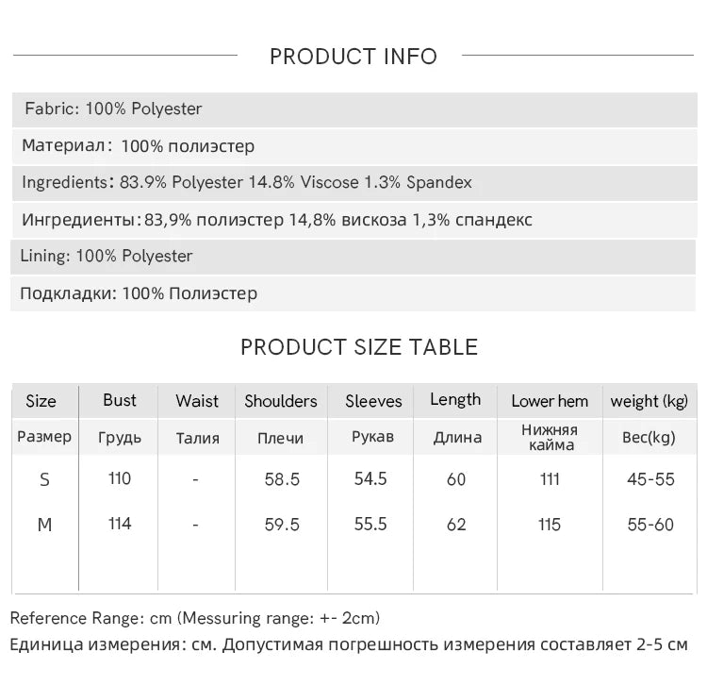Click the Reference Range measuring note
This screenshot has width=707, height=685.
(195, 619)
